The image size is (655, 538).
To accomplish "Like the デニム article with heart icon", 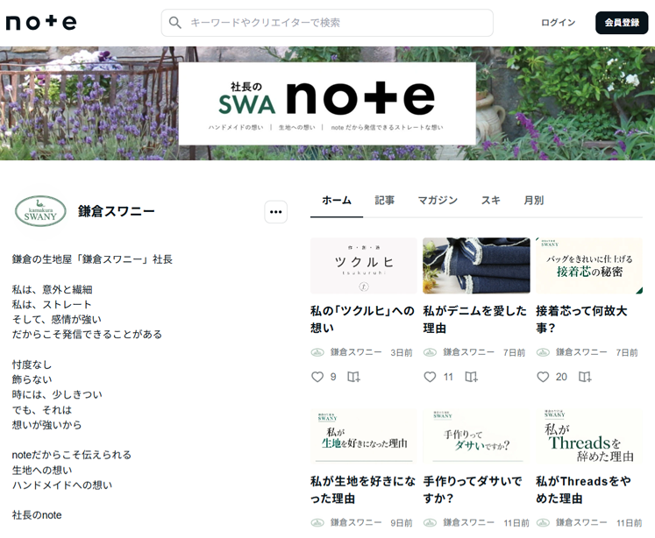I will [x=430, y=377].
